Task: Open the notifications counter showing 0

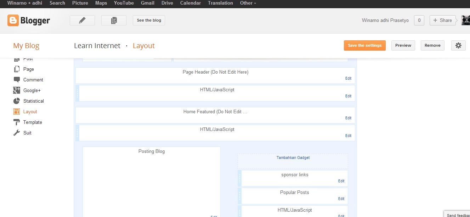Action: (x=419, y=20)
